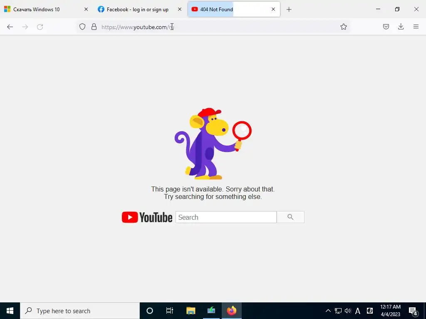Show hidden system tray icons
Viewport: 426px width, 319px height.
328,311
